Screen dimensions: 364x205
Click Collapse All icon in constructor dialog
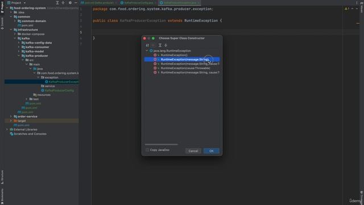166,45
